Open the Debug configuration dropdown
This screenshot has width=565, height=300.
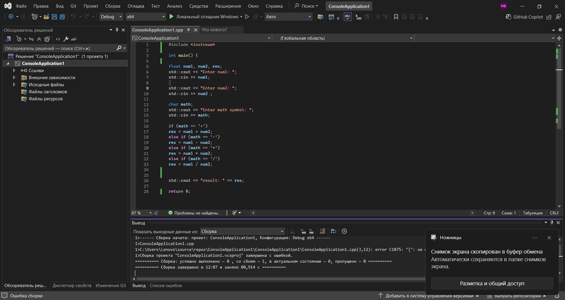[111, 17]
